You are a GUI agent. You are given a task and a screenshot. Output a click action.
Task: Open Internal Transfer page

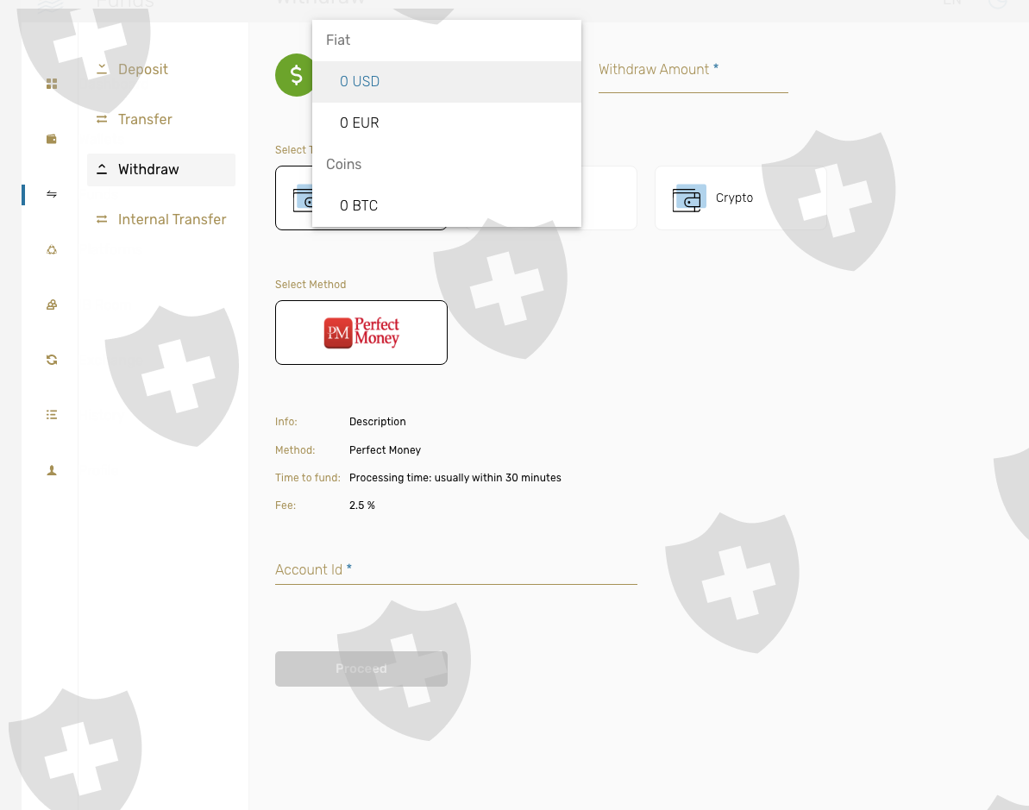(x=160, y=219)
